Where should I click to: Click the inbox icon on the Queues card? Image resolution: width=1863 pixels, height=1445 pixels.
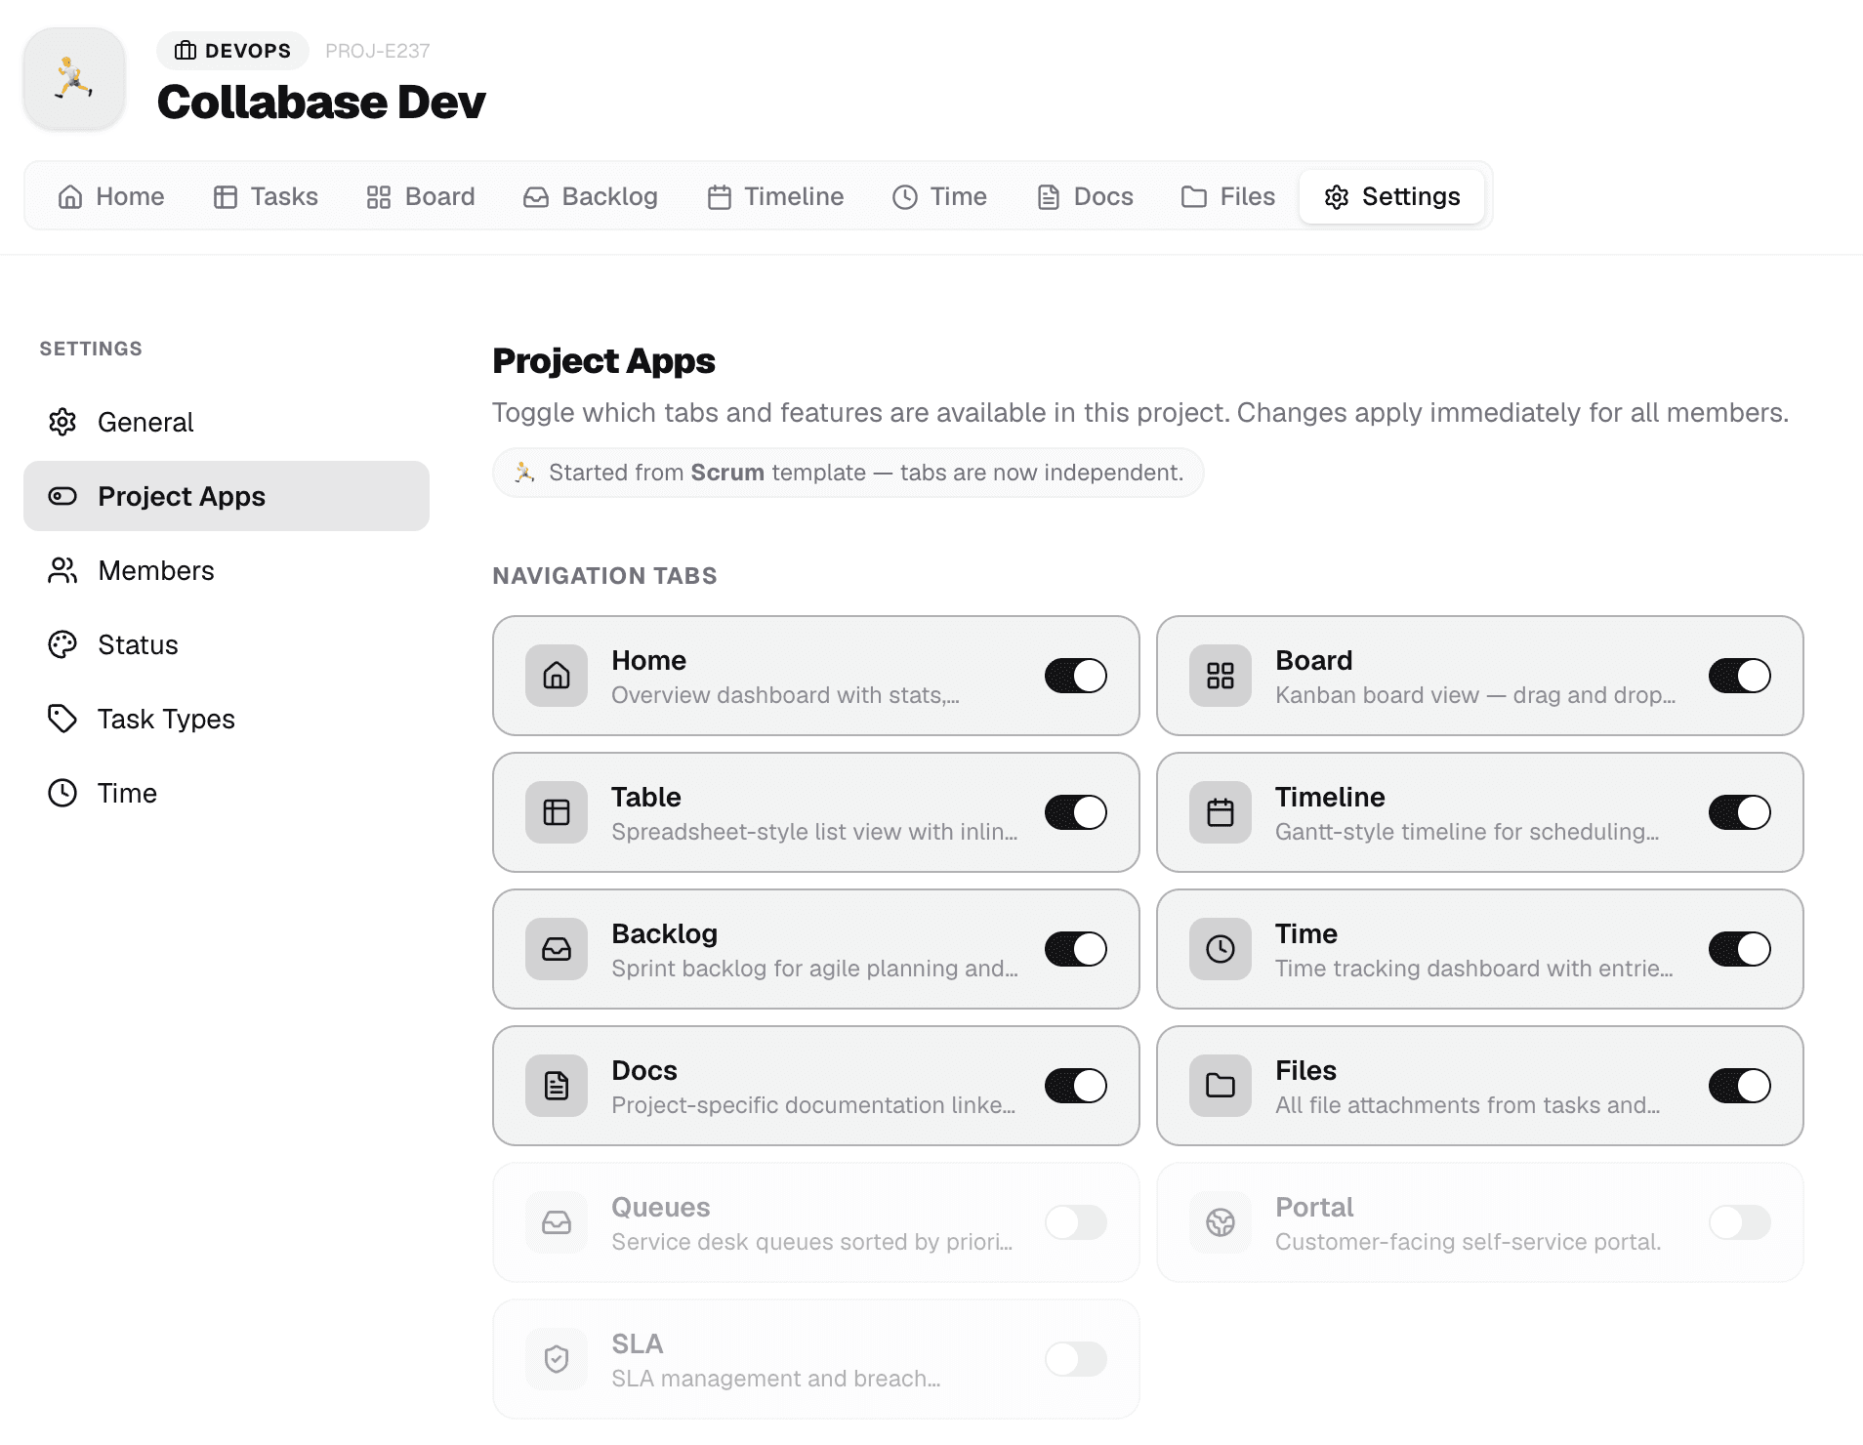point(557,1222)
